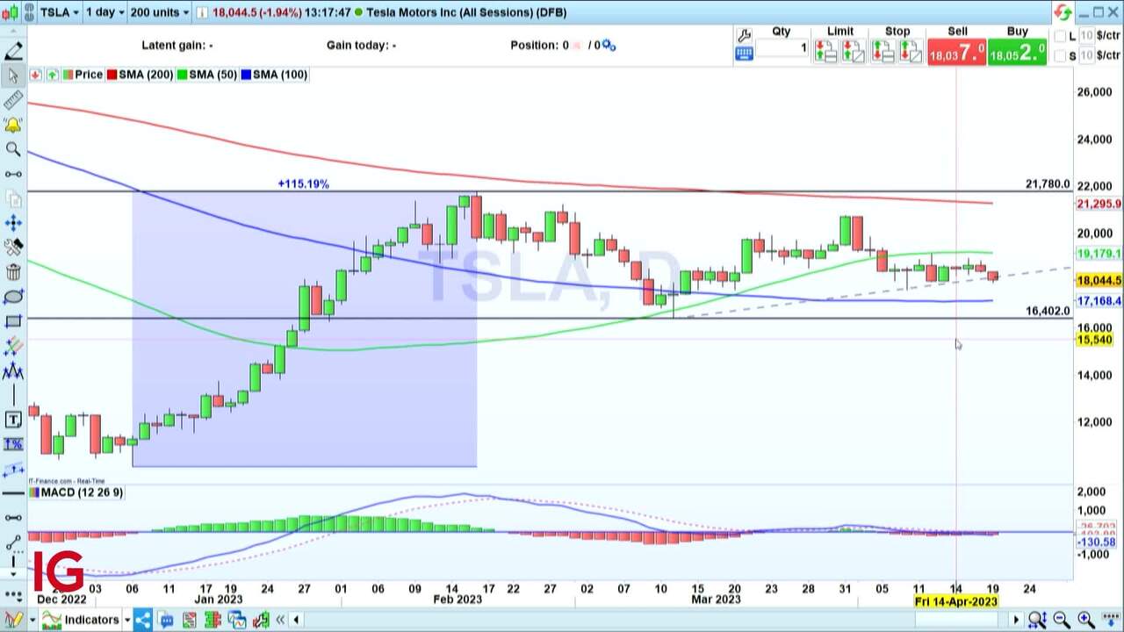Click the blue share icon
This screenshot has height=632, width=1124.
143,620
